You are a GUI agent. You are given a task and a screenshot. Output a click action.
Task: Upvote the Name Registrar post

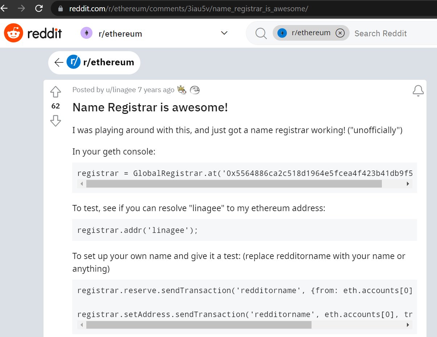click(x=55, y=92)
